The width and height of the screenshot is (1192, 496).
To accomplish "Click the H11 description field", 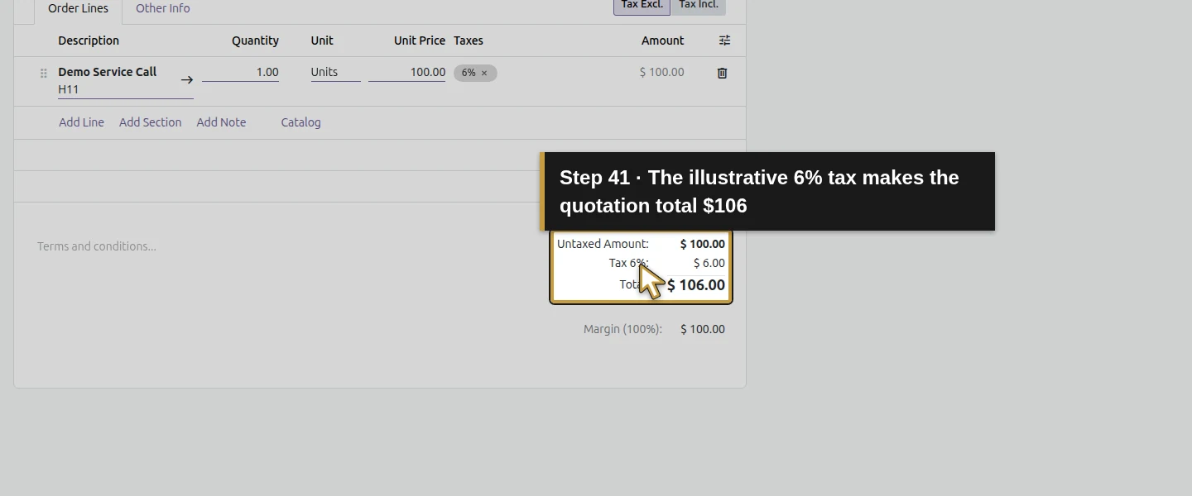I will [x=125, y=89].
